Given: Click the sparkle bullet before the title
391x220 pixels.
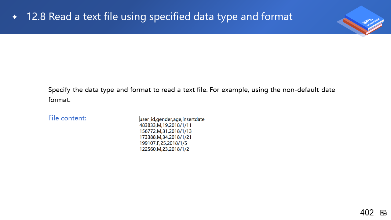Looking at the screenshot, I should 15,17.
